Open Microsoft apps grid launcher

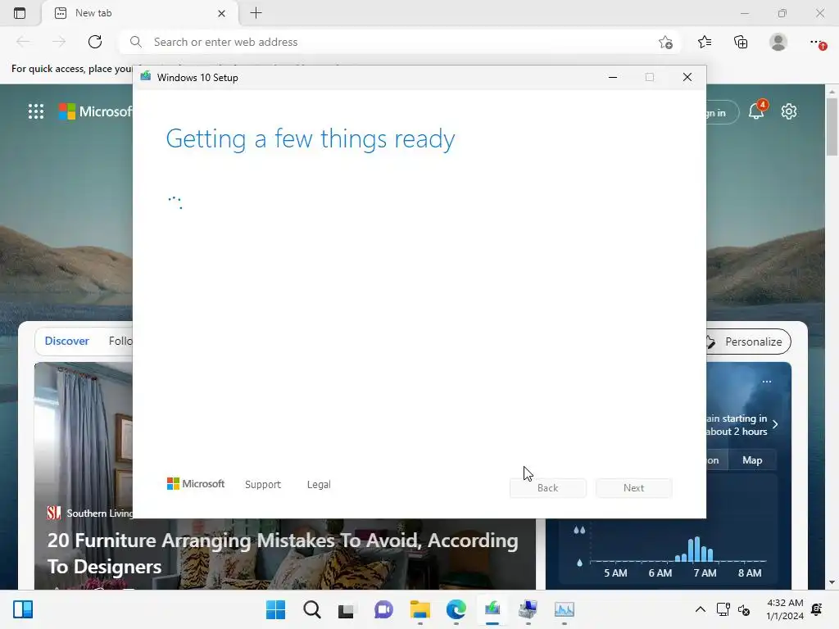point(36,111)
